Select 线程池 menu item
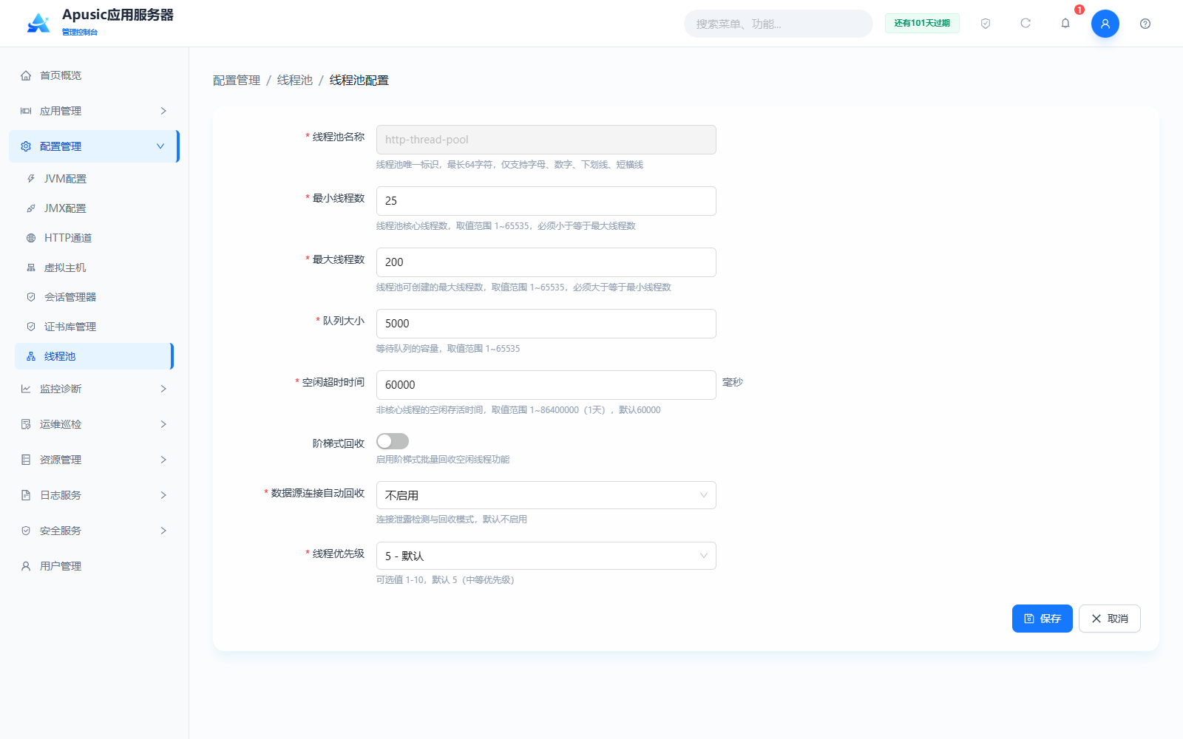Image resolution: width=1183 pixels, height=739 pixels. [94, 356]
